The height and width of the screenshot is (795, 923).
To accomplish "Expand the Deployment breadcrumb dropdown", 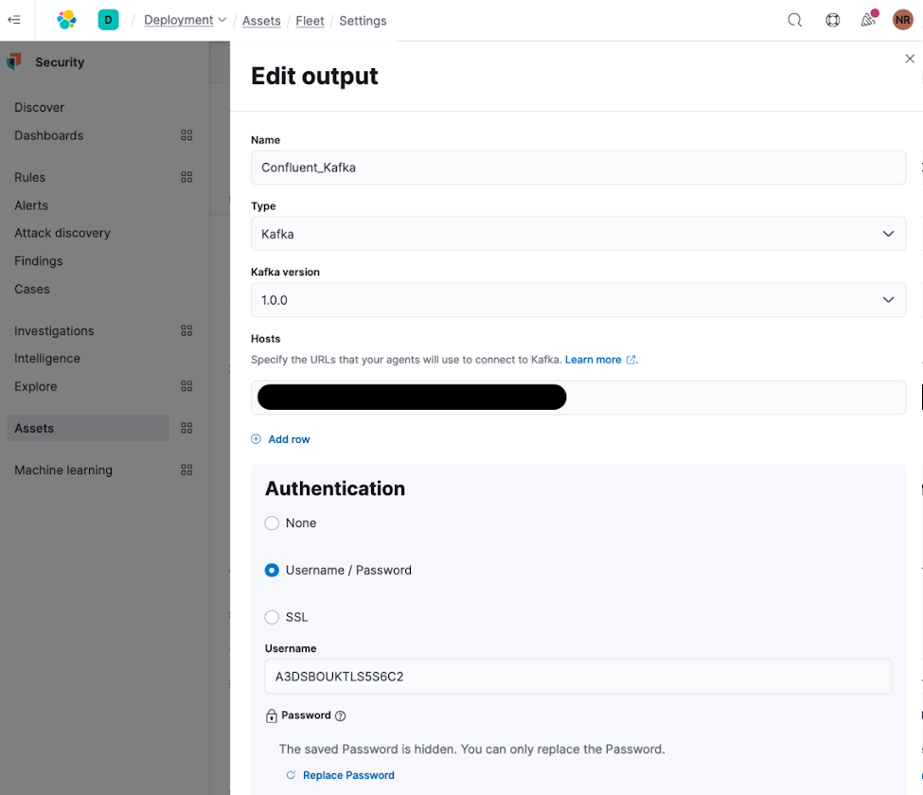I will [x=185, y=20].
